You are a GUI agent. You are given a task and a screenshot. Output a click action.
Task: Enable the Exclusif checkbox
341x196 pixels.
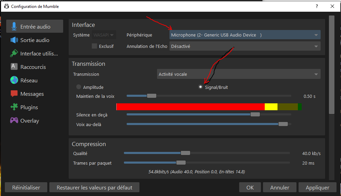click(x=94, y=46)
